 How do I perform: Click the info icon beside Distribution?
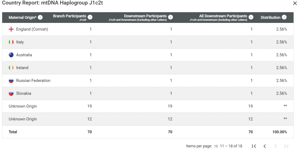[x=284, y=17]
